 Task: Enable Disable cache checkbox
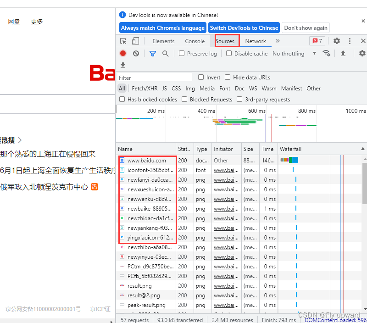(x=229, y=53)
